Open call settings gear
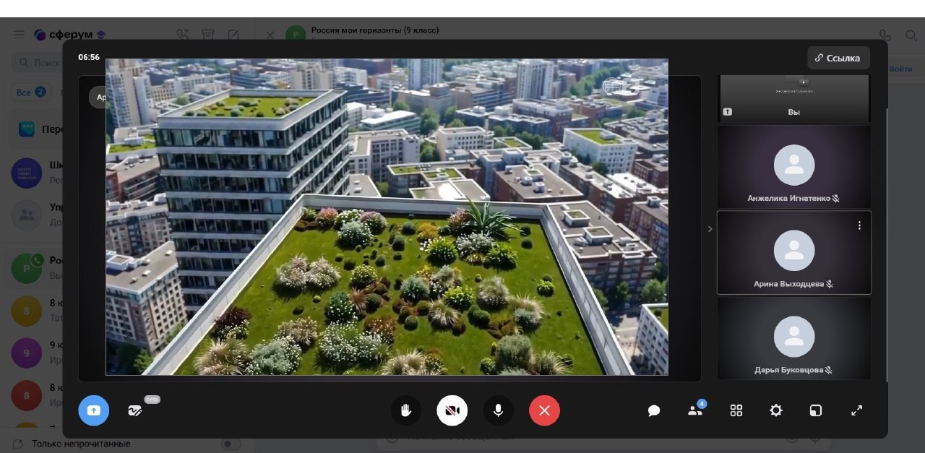The width and height of the screenshot is (925, 453). click(776, 410)
